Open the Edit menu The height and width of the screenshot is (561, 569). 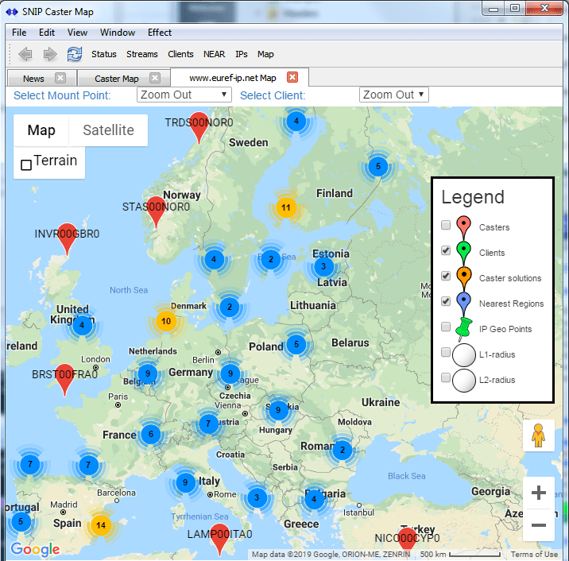[x=47, y=33]
